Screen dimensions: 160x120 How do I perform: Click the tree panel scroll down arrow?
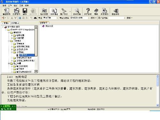[x=36, y=71]
